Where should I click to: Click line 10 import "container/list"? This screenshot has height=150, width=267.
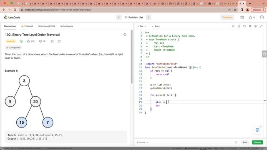tap(162, 64)
